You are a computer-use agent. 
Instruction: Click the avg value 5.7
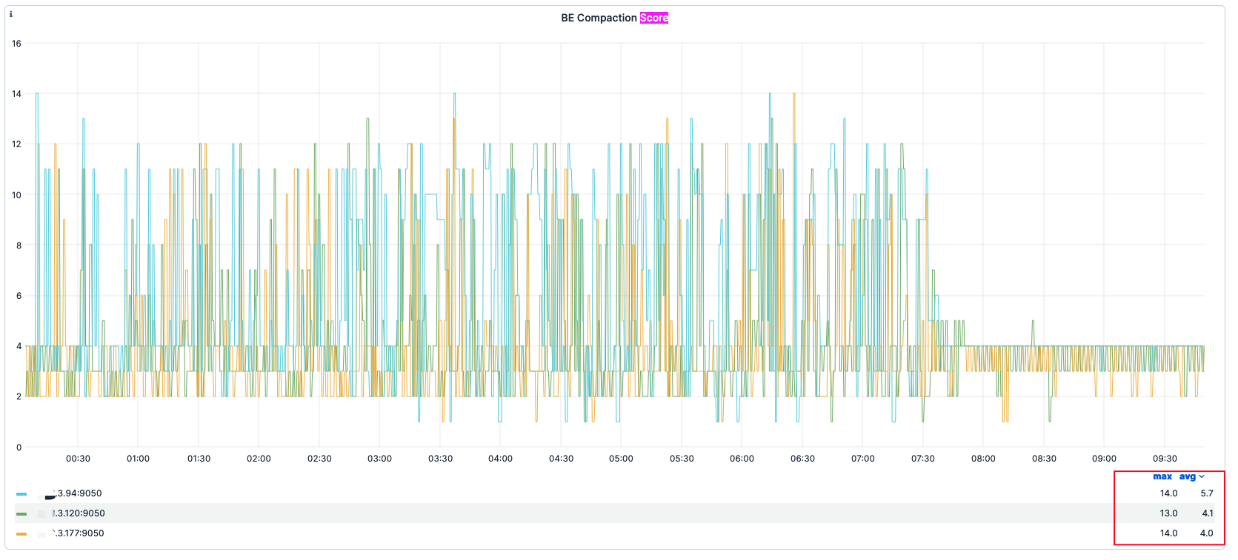click(1207, 493)
